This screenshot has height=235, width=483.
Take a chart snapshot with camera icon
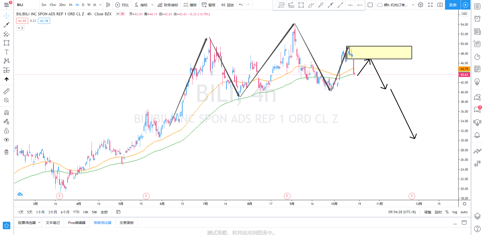440,5
